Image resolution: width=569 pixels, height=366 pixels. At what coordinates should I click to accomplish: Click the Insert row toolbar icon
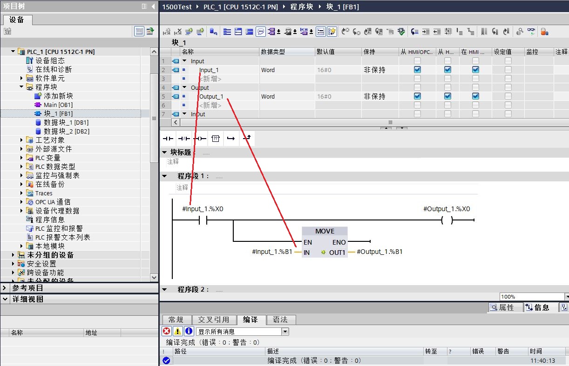tap(189, 32)
